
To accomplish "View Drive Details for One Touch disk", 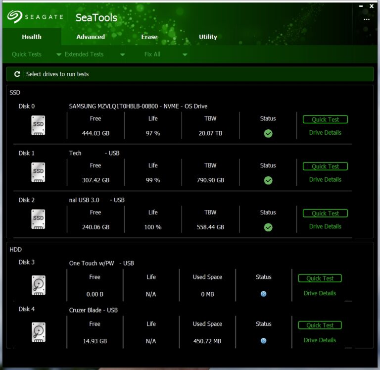I will (x=320, y=293).
